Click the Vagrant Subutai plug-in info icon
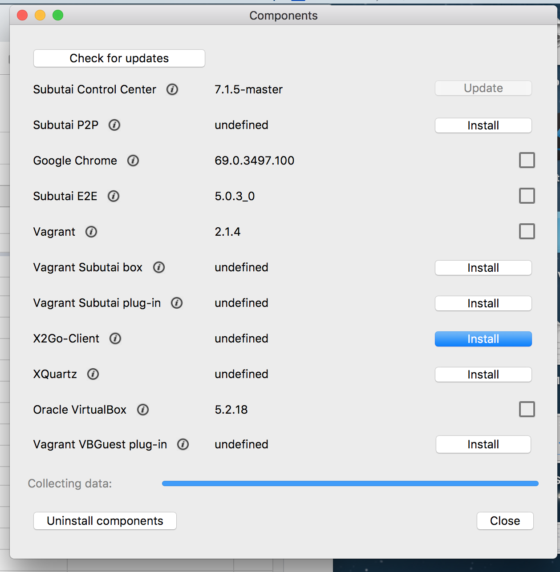This screenshot has height=572, width=560. tap(176, 303)
